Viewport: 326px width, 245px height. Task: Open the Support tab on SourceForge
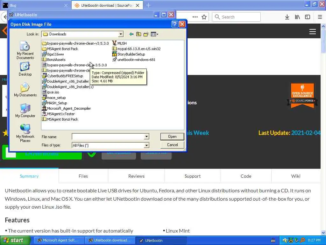pos(193,176)
